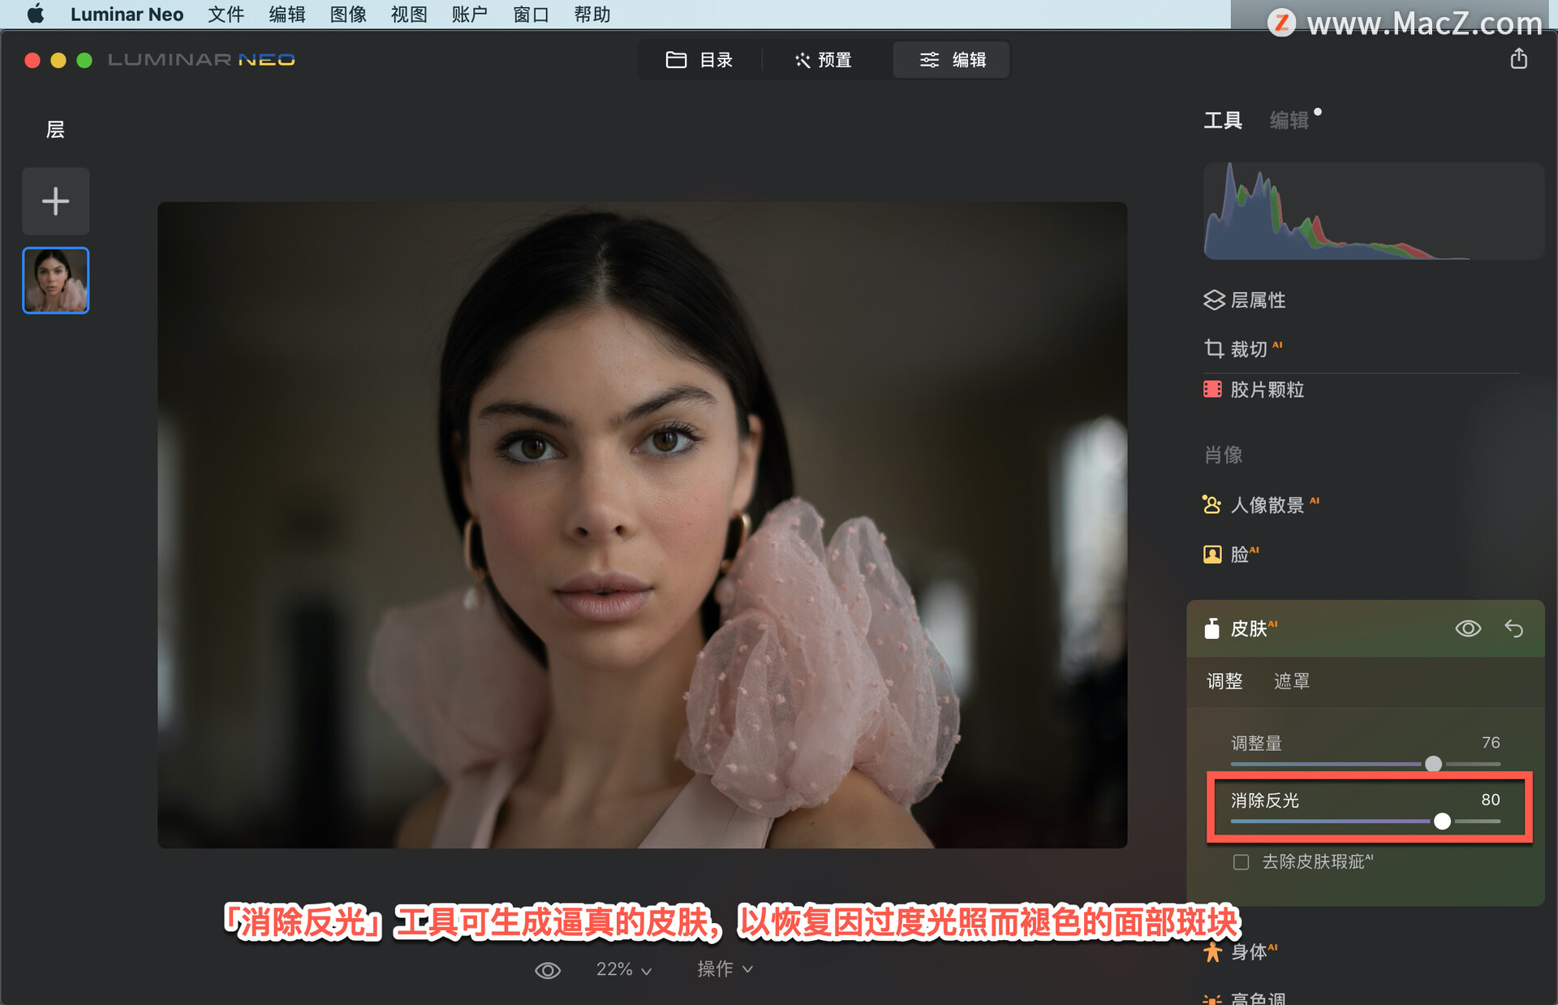Screen dimensions: 1558x1005
Task: Click the histogram display
Action: (1373, 211)
